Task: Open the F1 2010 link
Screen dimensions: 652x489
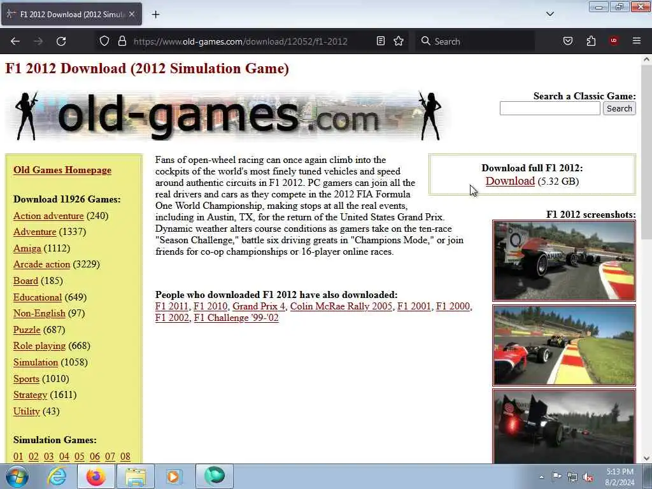Action: (210, 306)
